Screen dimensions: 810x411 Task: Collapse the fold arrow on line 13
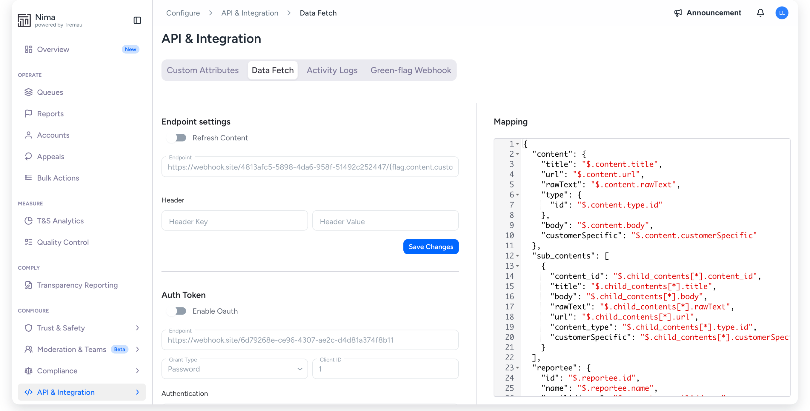(x=517, y=266)
